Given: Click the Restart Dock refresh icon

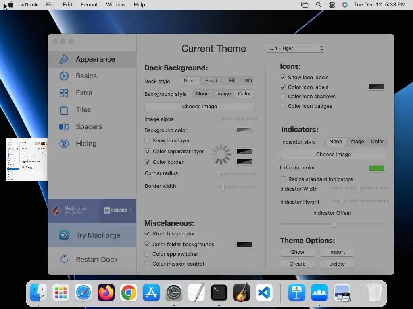Looking at the screenshot, I should [x=64, y=260].
